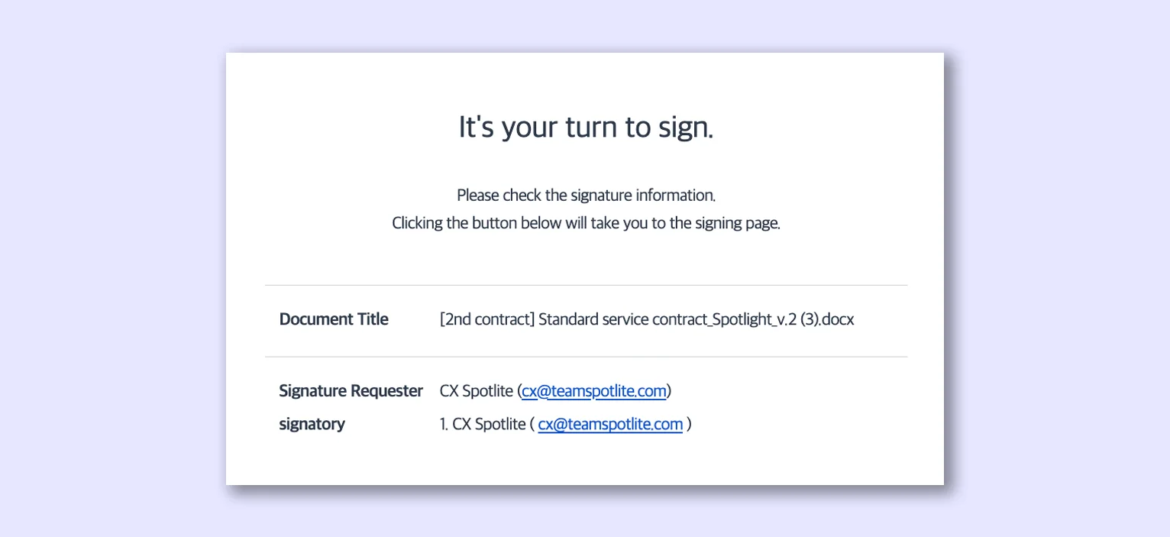The height and width of the screenshot is (537, 1170).
Task: Click "CX Spotlite" name in Signature Requester row
Action: coord(476,391)
